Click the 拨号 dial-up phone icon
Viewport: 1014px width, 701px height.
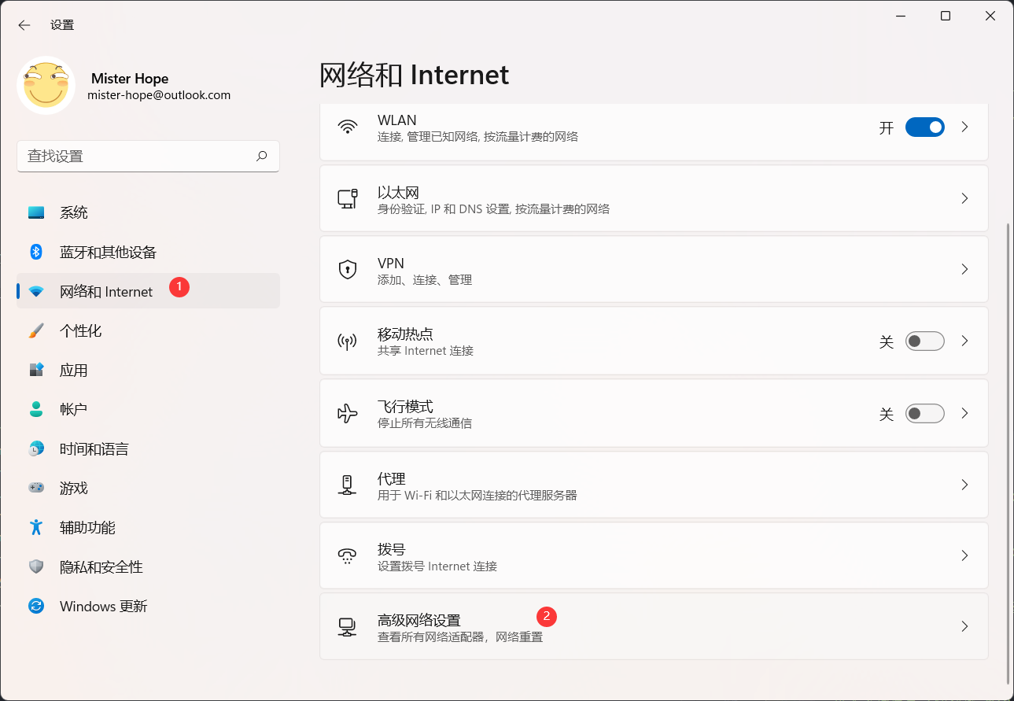(x=347, y=556)
